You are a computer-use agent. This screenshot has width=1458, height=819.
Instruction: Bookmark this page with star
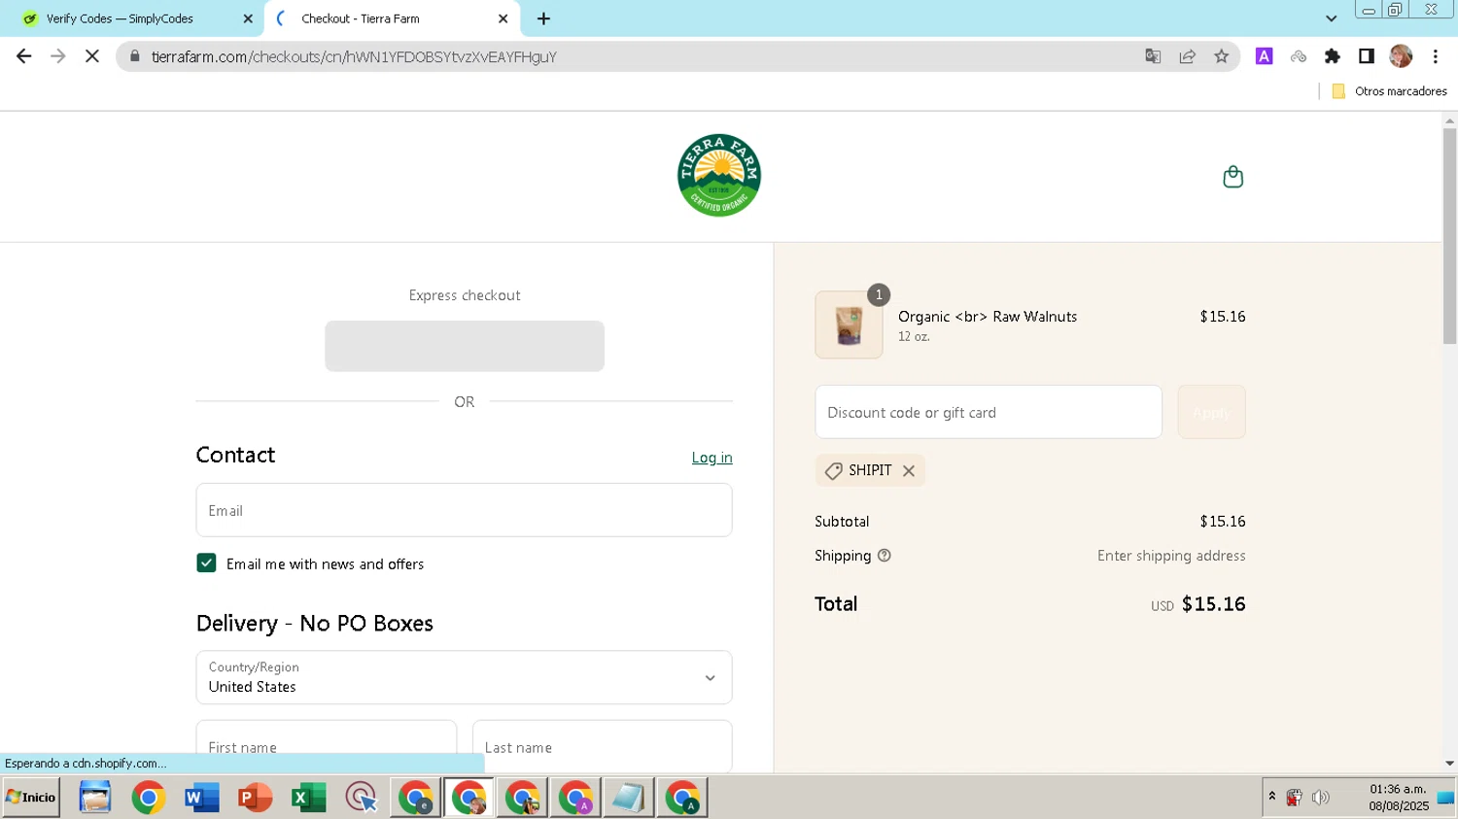click(1221, 56)
